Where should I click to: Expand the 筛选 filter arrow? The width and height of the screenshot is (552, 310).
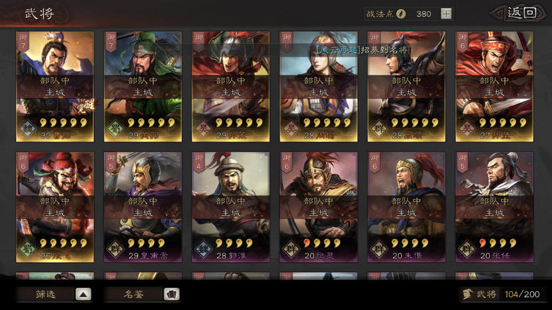click(x=83, y=294)
